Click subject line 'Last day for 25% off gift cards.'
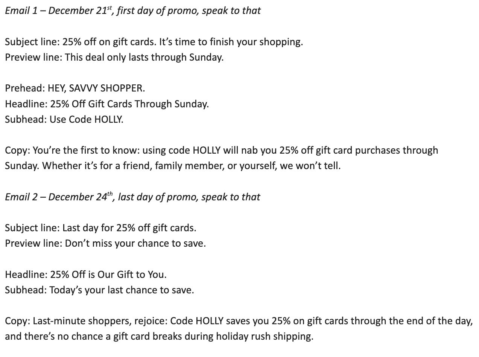 point(129,228)
